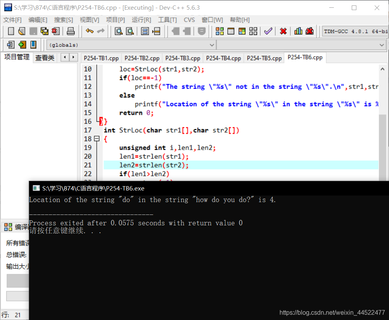Click the Goto Bookmark blue book icon
The width and height of the screenshot is (389, 320).
(x=33, y=45)
